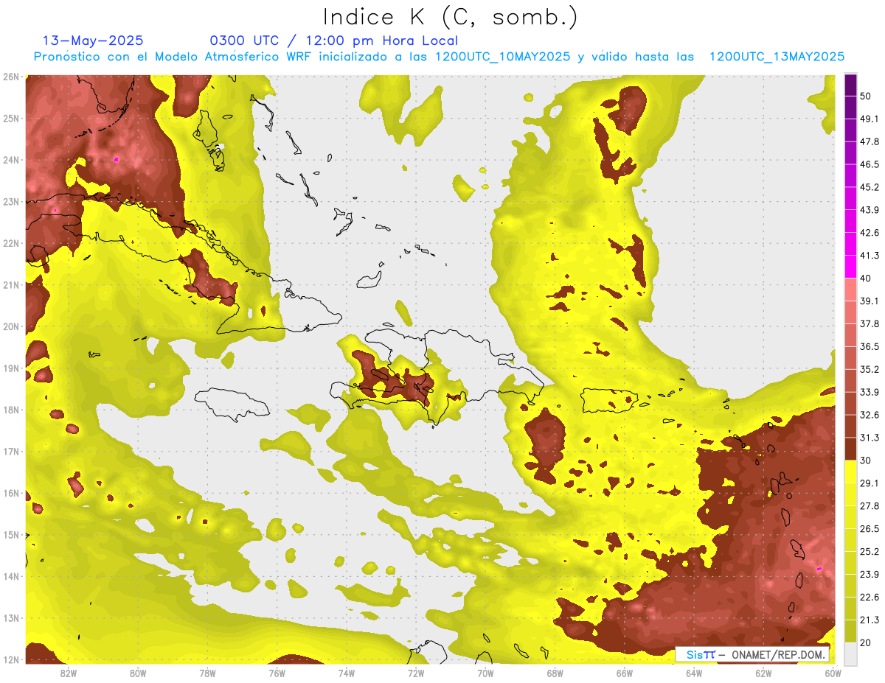The height and width of the screenshot is (683, 885).
Task: Click the '13N' latitude axis label
Action: (x=11, y=618)
